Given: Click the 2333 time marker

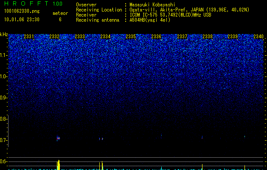Looking at the screenshot, I should tap(80, 36).
